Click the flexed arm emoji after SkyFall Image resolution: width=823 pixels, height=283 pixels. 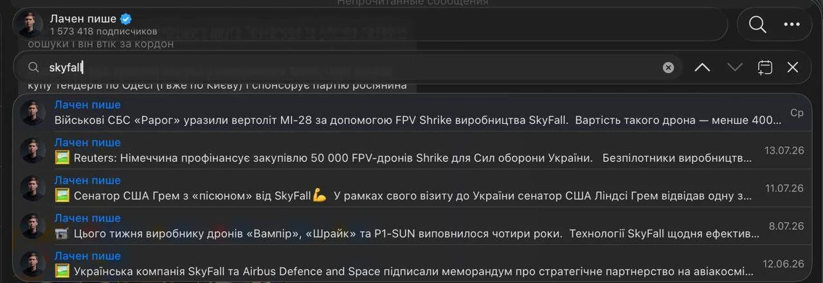(320, 196)
